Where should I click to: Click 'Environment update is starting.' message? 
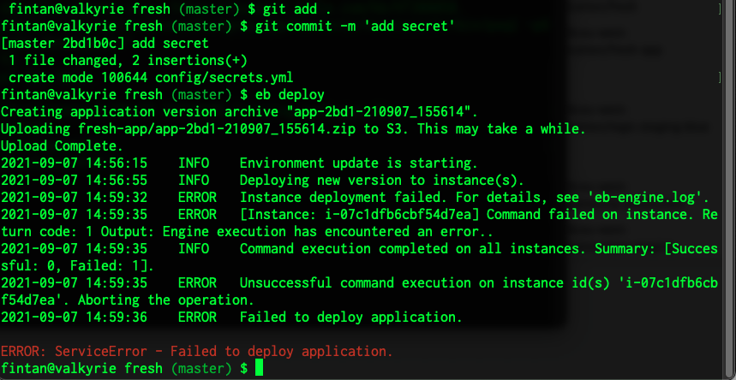[358, 163]
